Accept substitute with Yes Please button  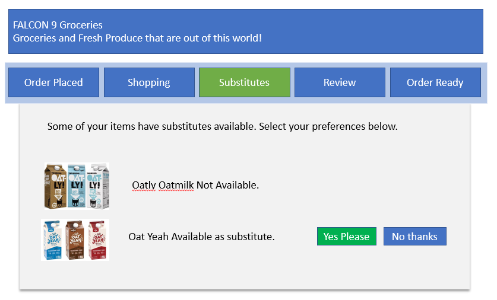click(346, 236)
